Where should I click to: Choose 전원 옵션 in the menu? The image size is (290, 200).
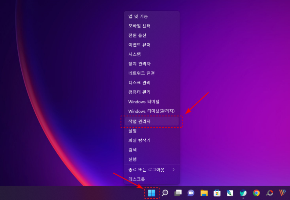(x=152, y=35)
